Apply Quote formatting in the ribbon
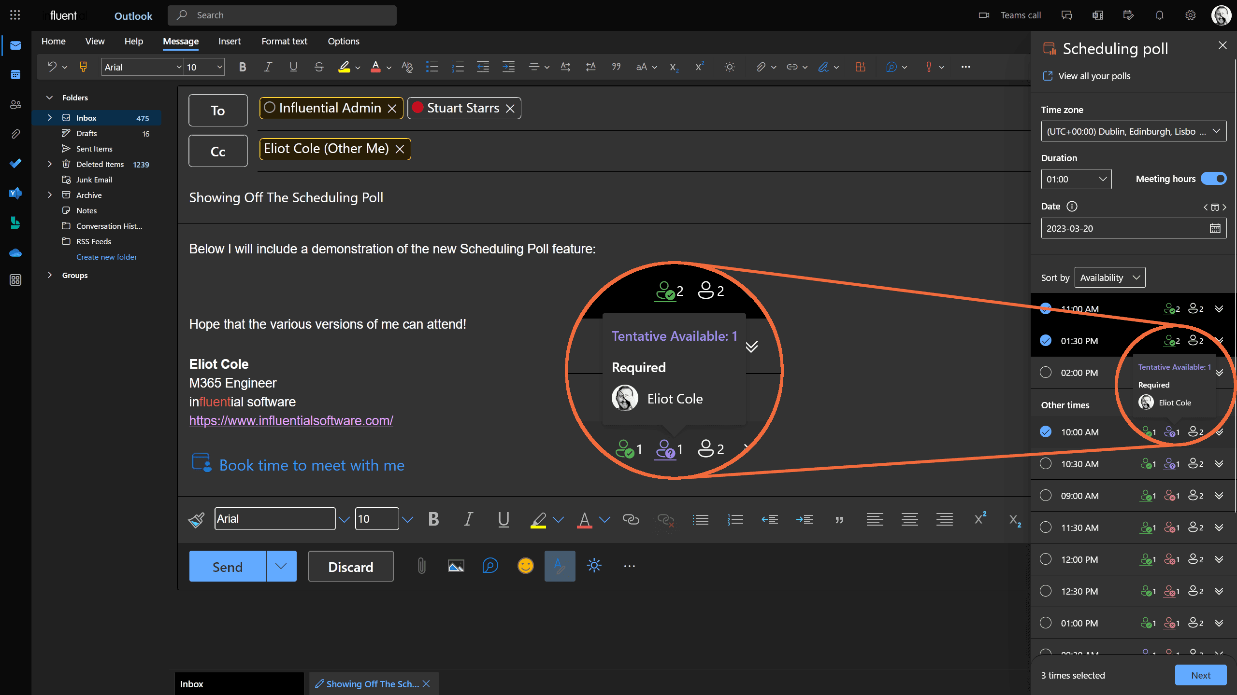1237x695 pixels. click(x=616, y=67)
